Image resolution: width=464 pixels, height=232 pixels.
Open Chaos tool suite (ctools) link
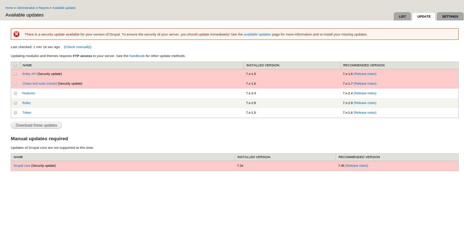pyautogui.click(x=39, y=84)
